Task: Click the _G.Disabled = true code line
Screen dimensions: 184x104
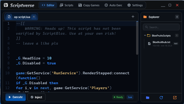Action: click(36, 63)
